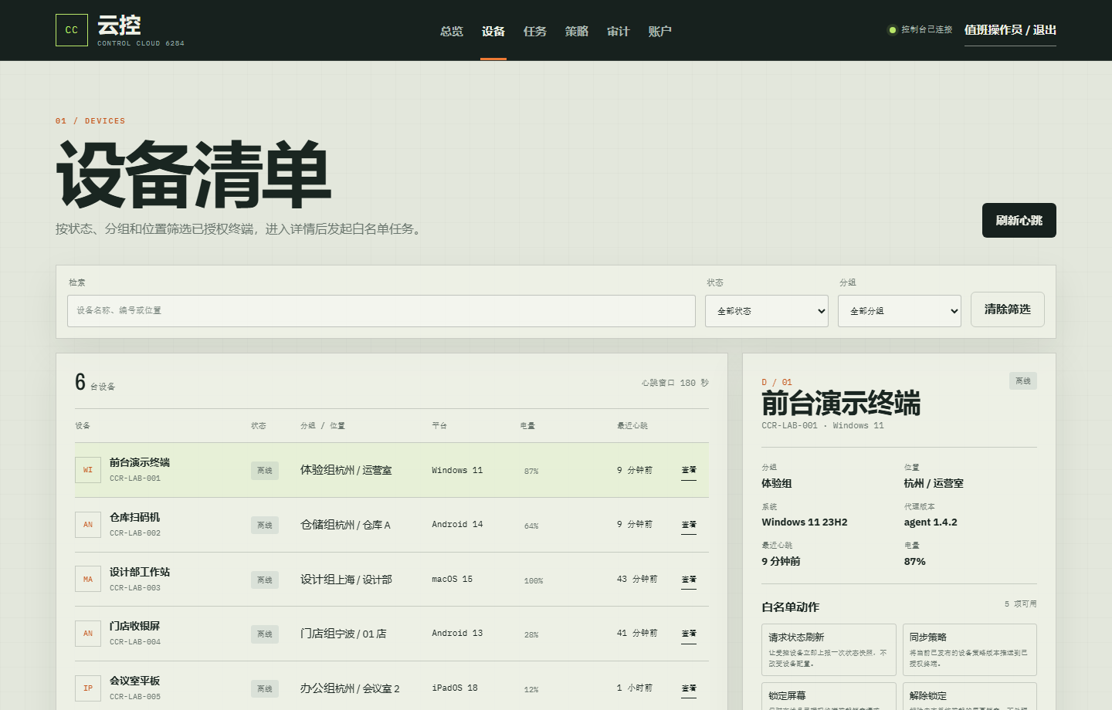Click the MA platform badge for 设计部工作站
This screenshot has width=1112, height=710.
click(x=88, y=580)
